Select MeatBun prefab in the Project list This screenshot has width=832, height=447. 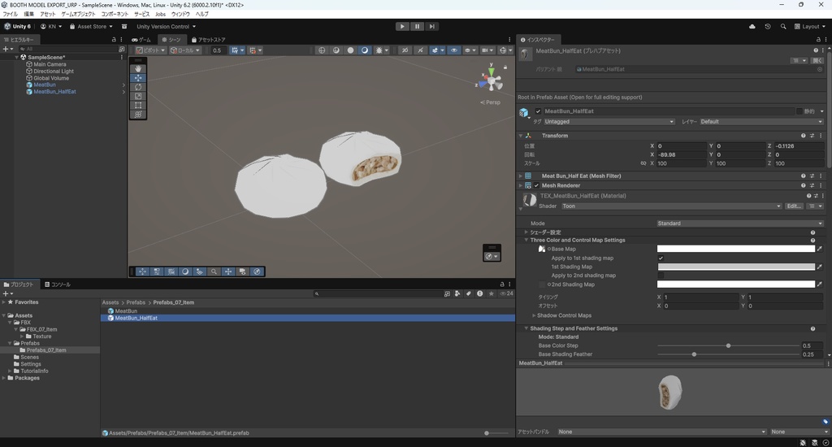pos(126,310)
